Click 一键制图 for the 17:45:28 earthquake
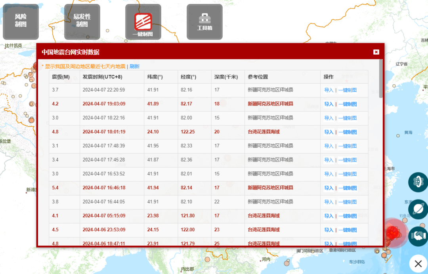 click(x=348, y=160)
